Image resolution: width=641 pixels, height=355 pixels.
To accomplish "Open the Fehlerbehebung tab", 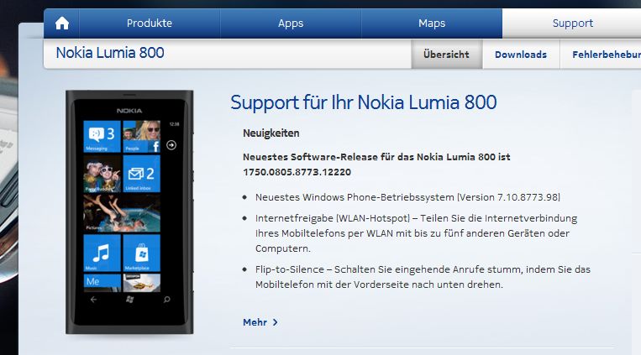I will [607, 55].
